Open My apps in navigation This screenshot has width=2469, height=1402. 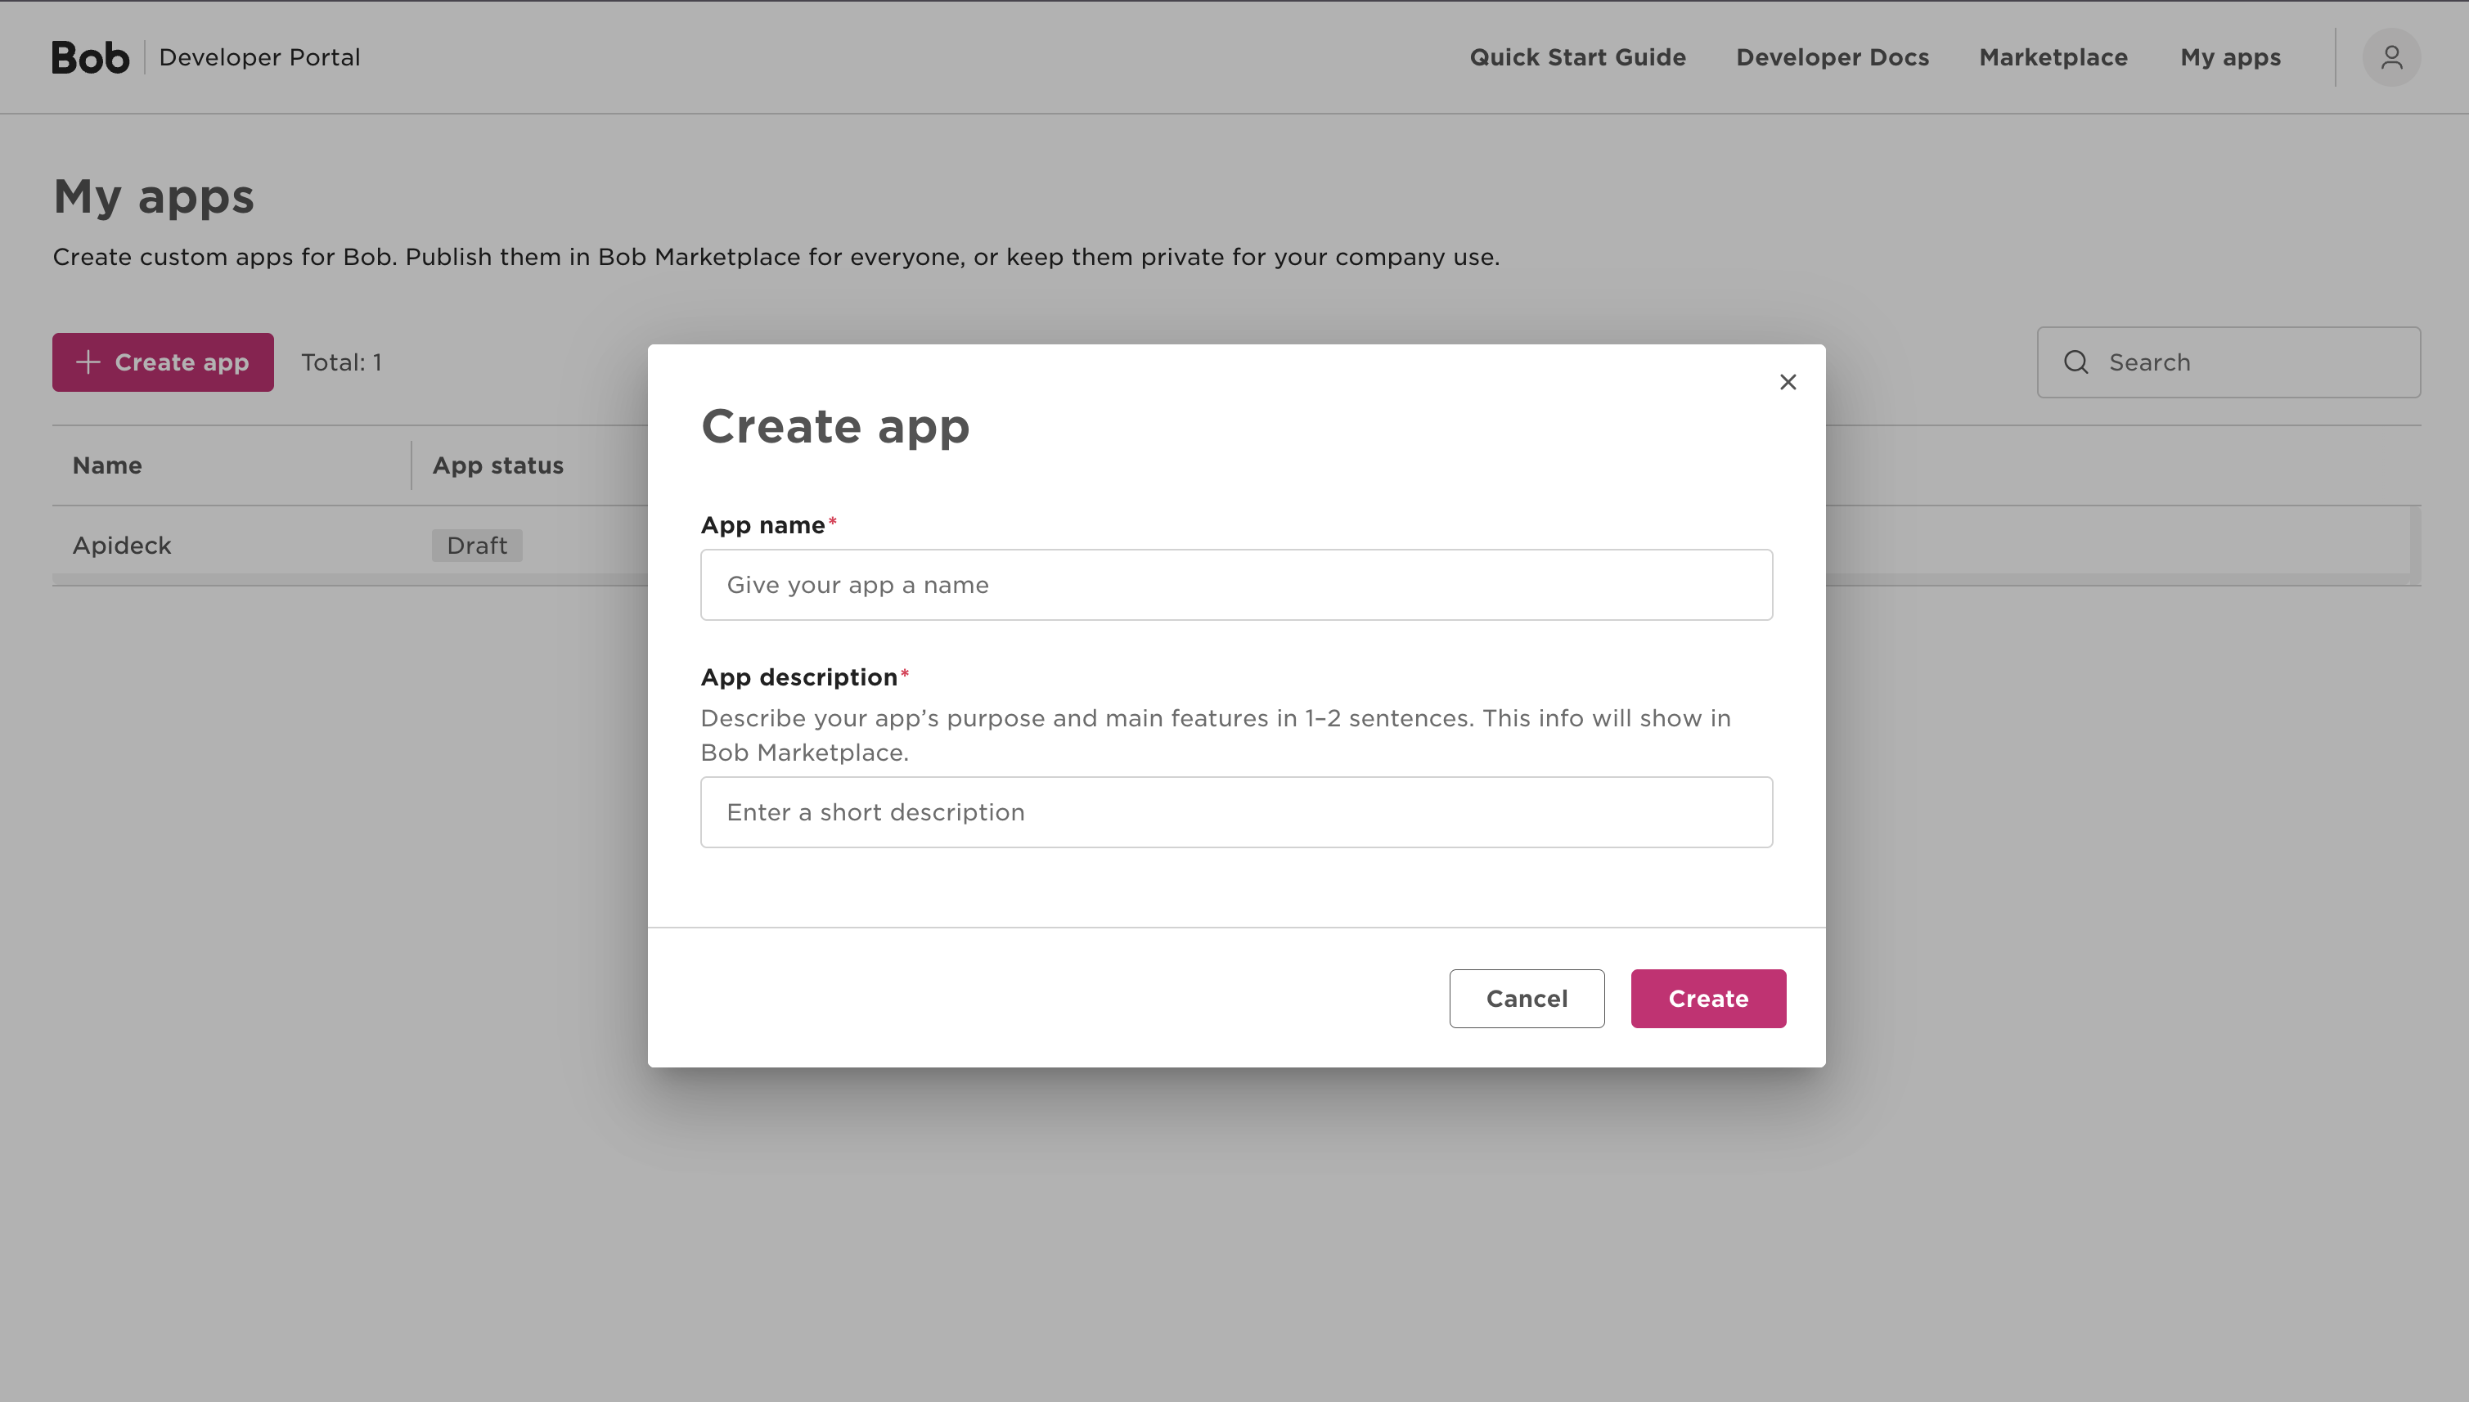tap(2230, 58)
